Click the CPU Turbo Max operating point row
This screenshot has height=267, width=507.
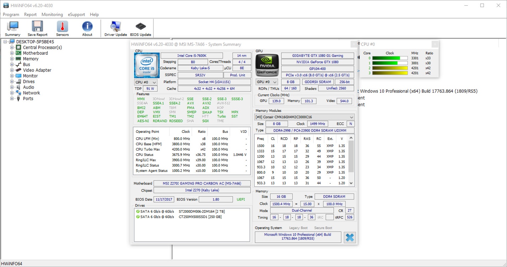[192, 149]
